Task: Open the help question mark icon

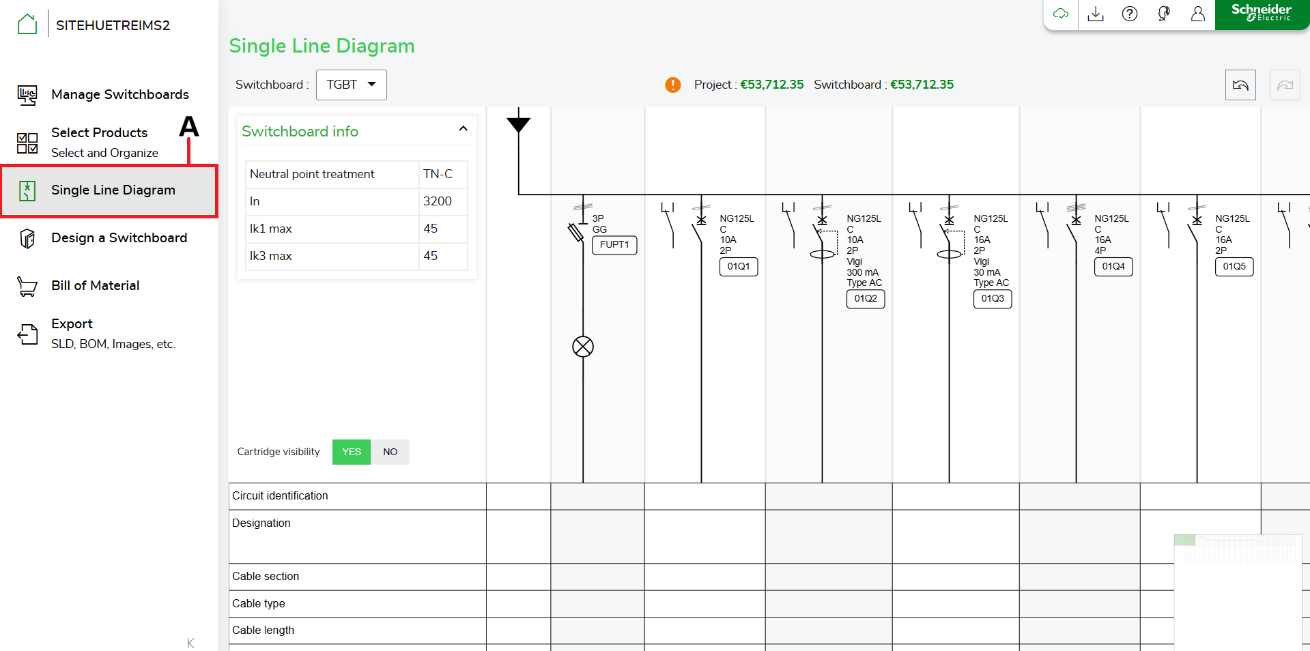Action: (x=1130, y=14)
